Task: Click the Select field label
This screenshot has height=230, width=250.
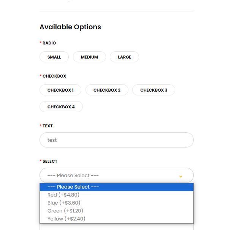Action: pyautogui.click(x=50, y=161)
